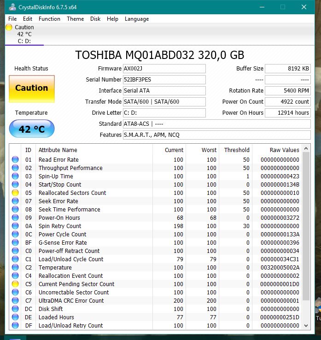The width and height of the screenshot is (321, 340).
Task: Click raw value 000000034C31
Action: click(280, 259)
